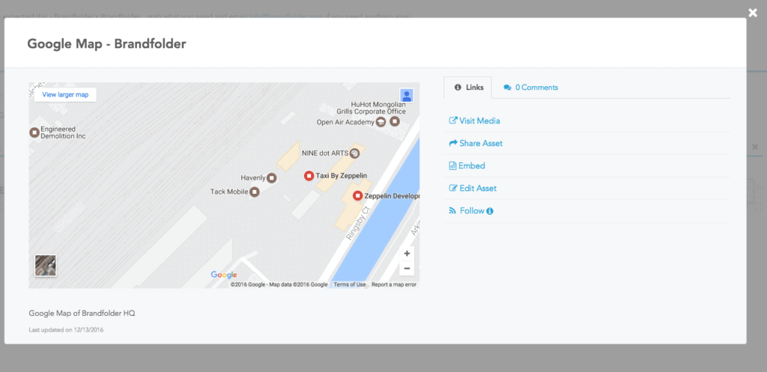This screenshot has width=767, height=372.
Task: Click the Edit Asset pencil icon
Action: [453, 188]
